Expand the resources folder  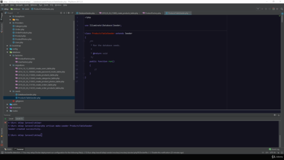[x=8, y=108]
